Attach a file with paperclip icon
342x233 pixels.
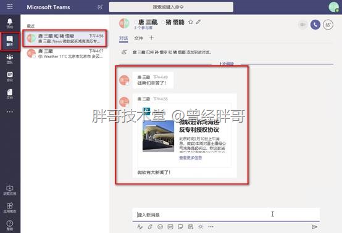(x=150, y=227)
